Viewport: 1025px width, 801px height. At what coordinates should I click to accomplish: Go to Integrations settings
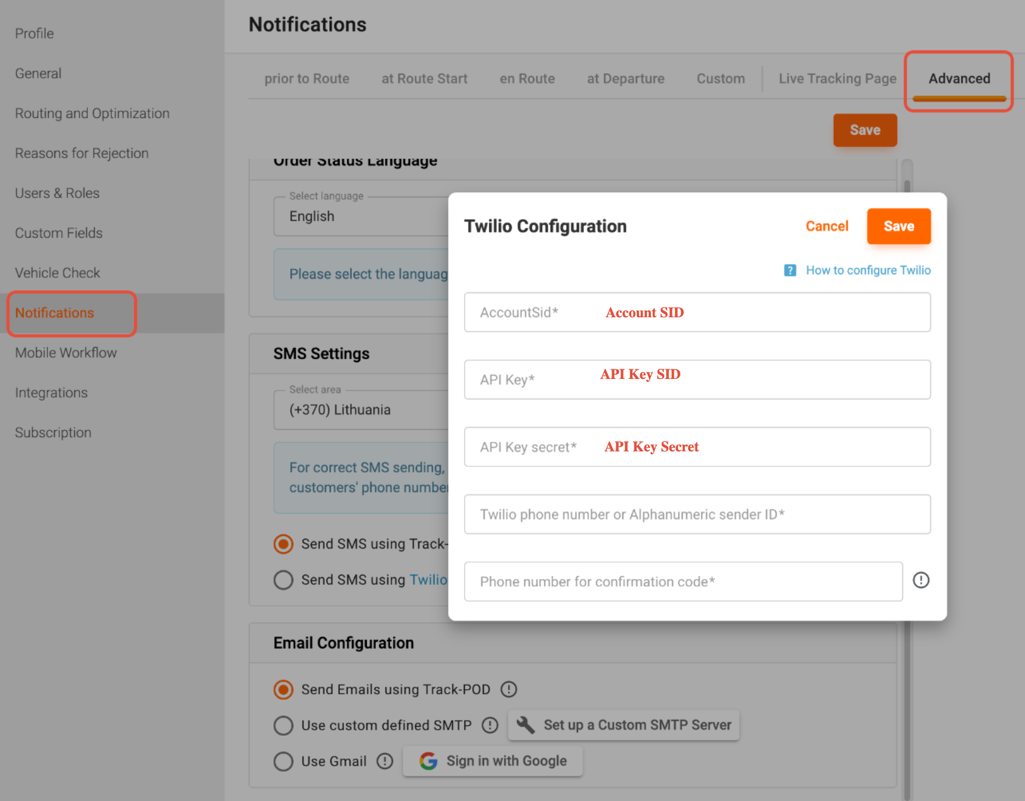pos(51,393)
